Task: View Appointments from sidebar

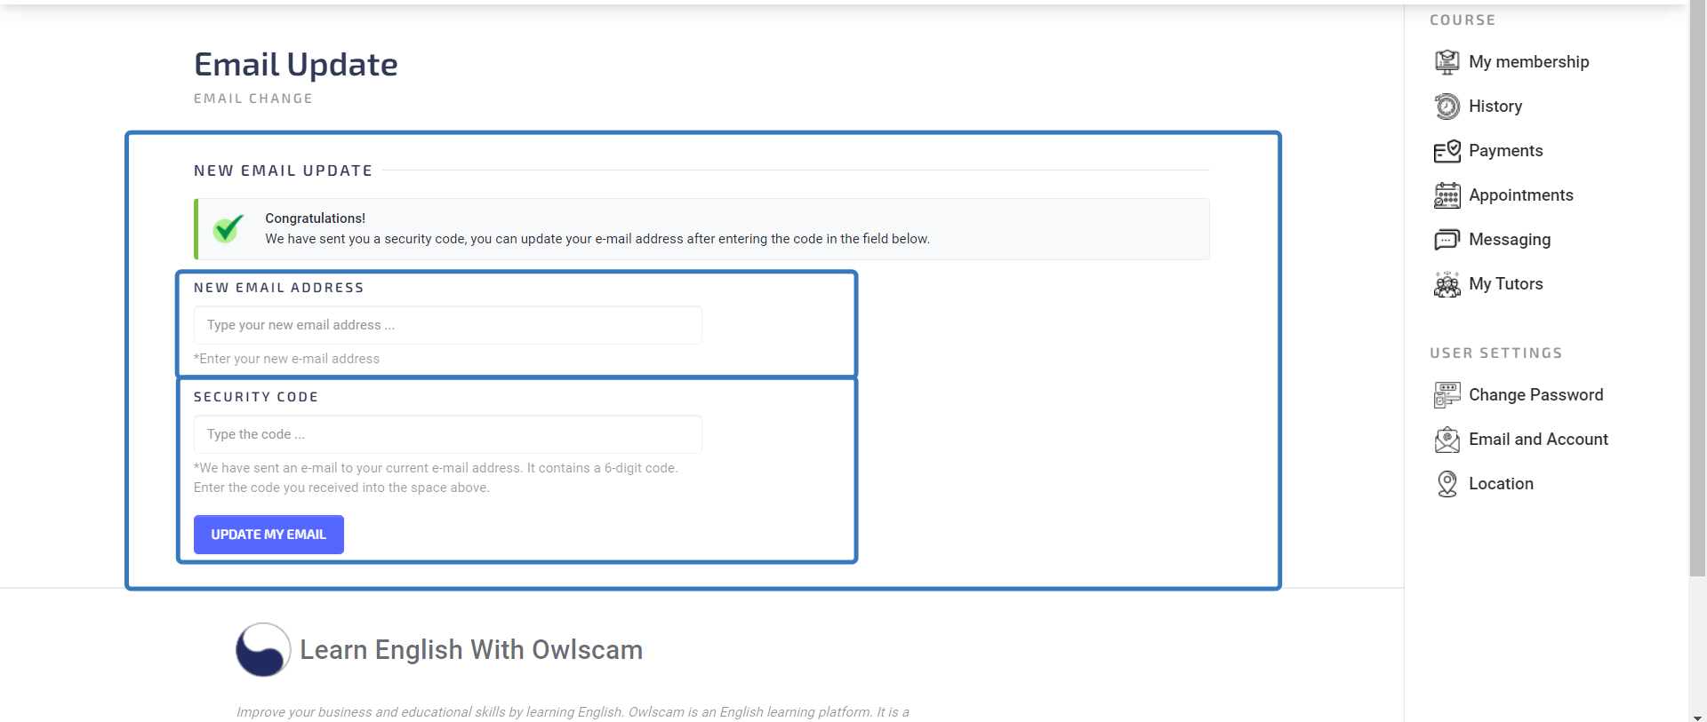Action: point(1520,195)
